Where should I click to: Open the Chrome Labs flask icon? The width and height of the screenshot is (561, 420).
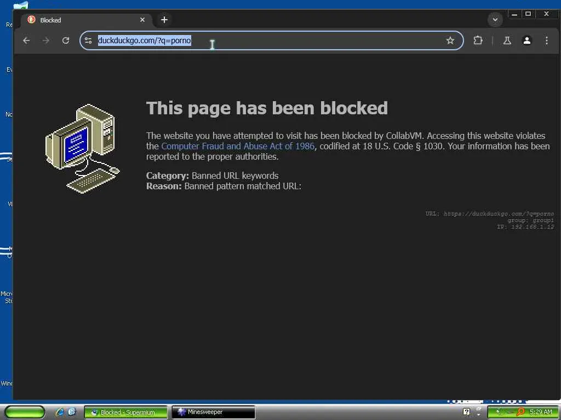click(x=507, y=40)
